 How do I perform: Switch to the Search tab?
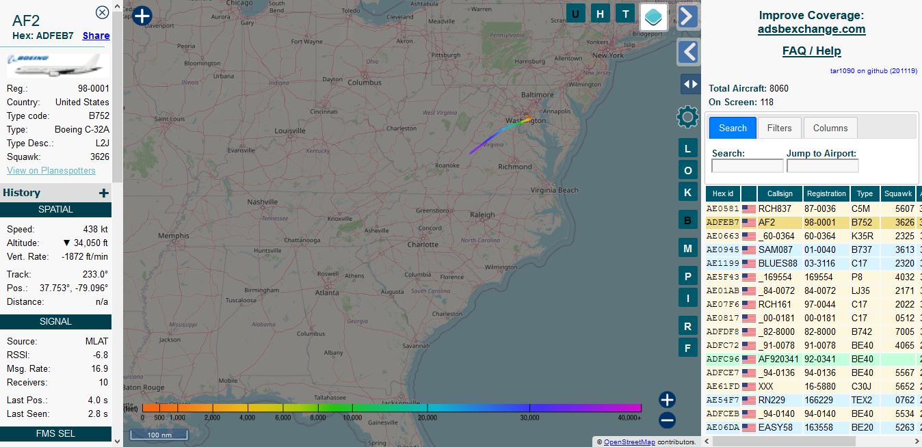point(733,128)
